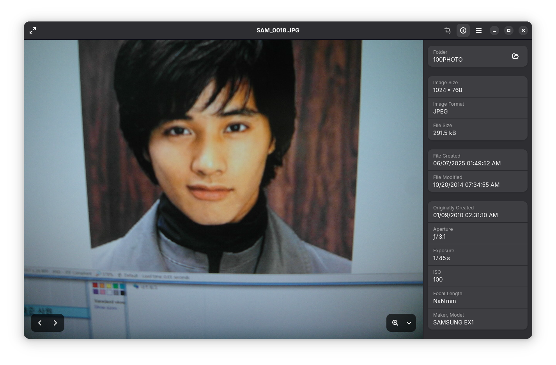This screenshot has width=556, height=365.
Task: Minimize the image viewer window
Action: click(x=494, y=30)
